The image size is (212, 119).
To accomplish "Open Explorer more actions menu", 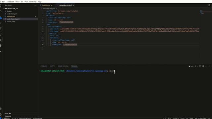I will click(35, 5).
